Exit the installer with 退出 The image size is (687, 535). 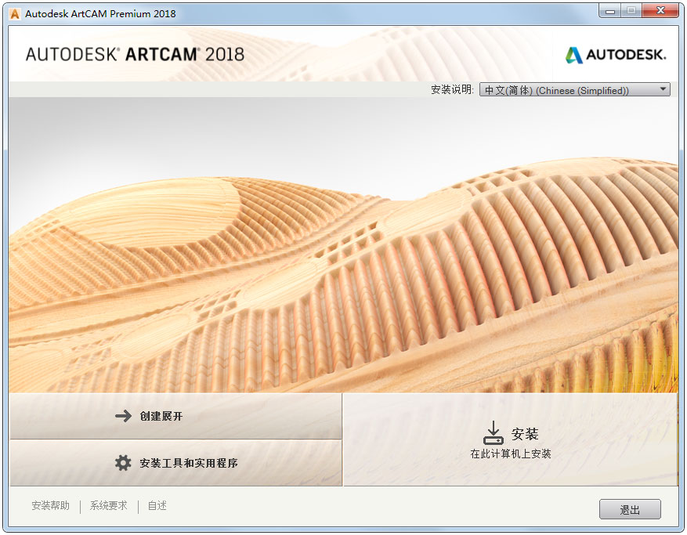coord(630,509)
